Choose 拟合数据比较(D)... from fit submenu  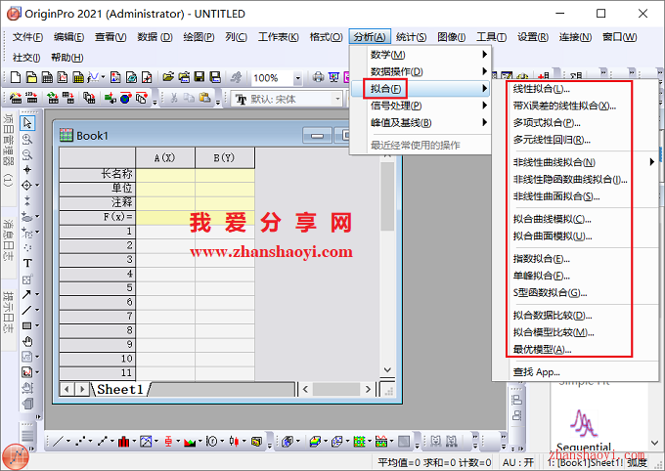(553, 315)
